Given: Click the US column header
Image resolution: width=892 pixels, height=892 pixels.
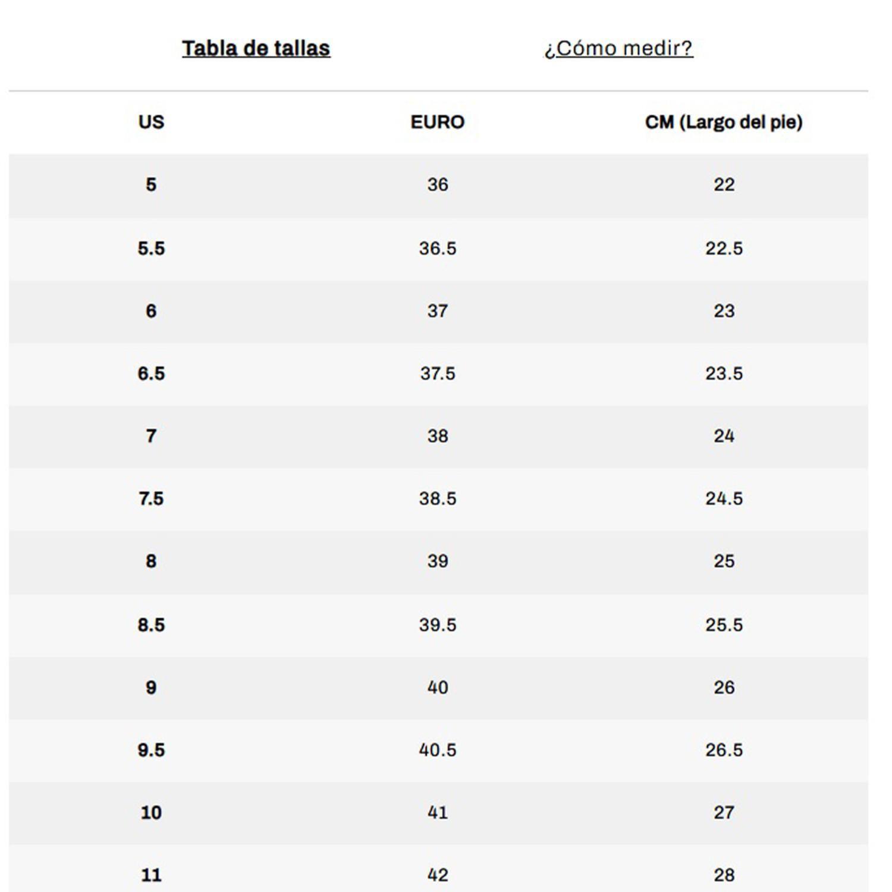Looking at the screenshot, I should click(x=151, y=122).
